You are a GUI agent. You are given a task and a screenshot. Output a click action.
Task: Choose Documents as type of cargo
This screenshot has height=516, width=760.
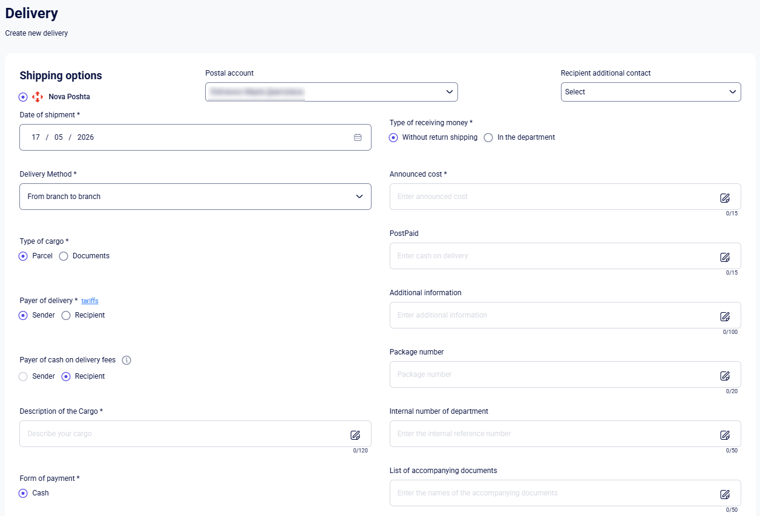click(64, 256)
